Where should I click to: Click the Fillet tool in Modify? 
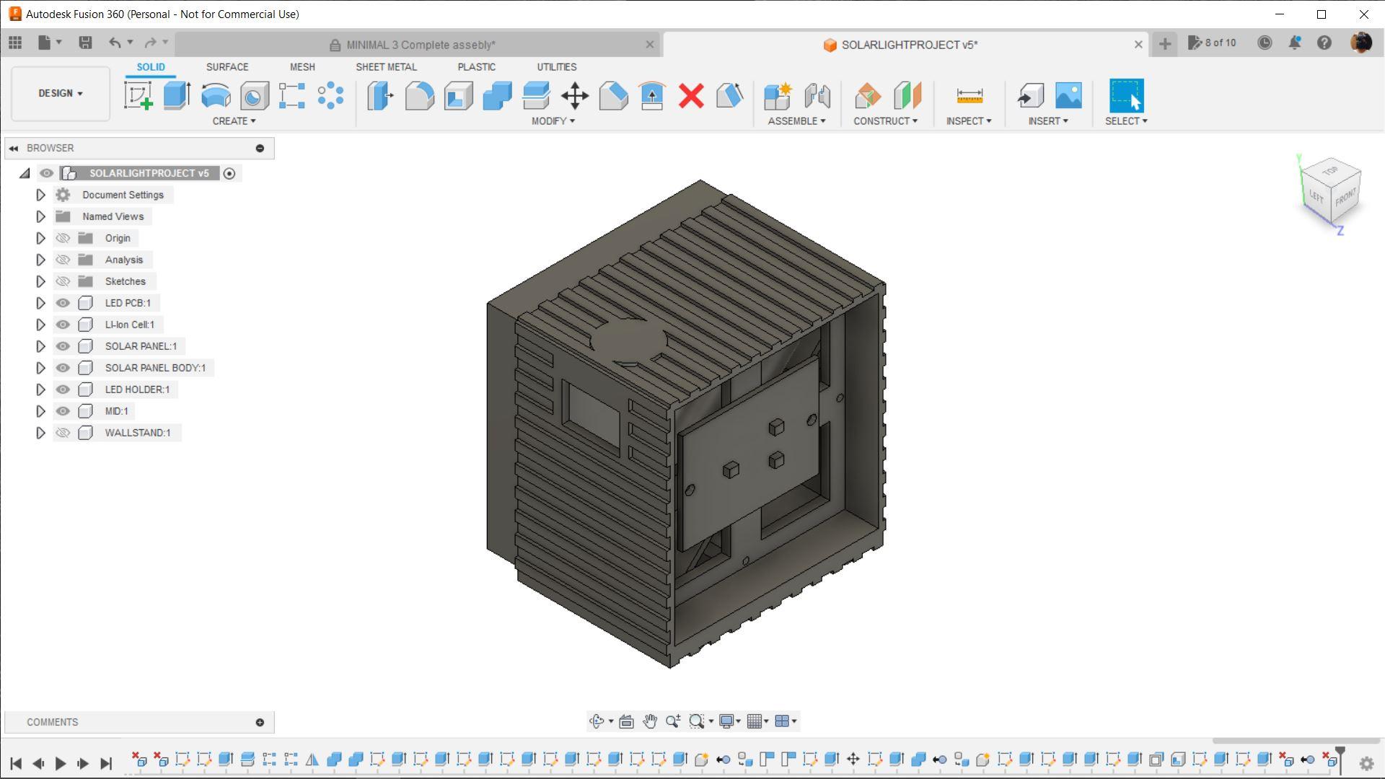(x=419, y=95)
